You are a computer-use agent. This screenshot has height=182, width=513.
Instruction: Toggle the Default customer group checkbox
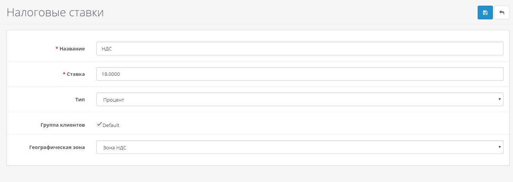[99, 124]
